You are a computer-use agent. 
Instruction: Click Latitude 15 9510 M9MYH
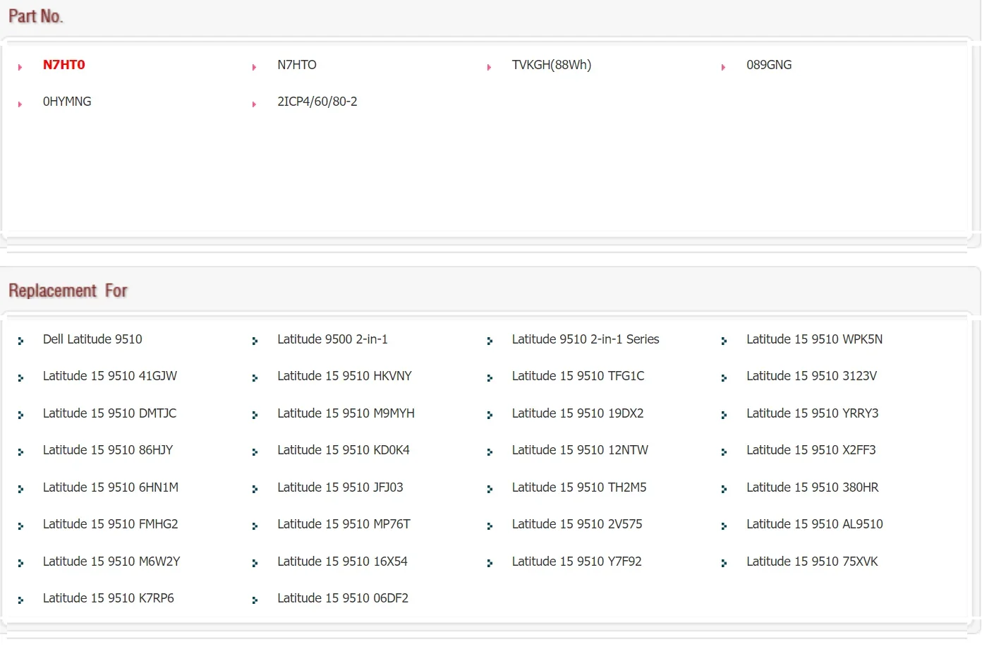click(x=346, y=413)
